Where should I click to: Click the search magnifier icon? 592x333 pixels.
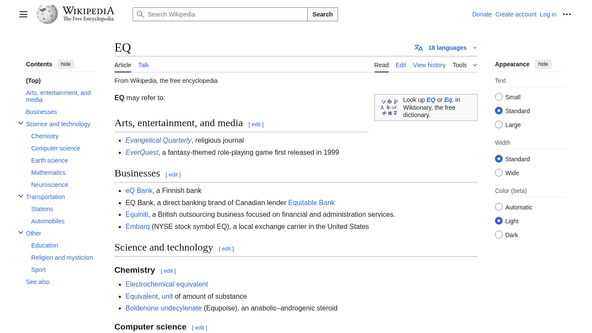coord(140,14)
